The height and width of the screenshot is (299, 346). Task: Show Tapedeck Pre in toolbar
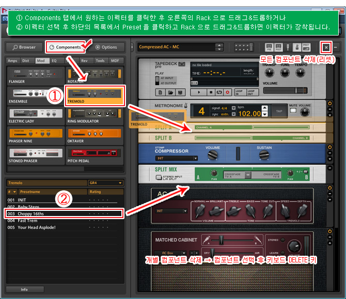point(269,47)
